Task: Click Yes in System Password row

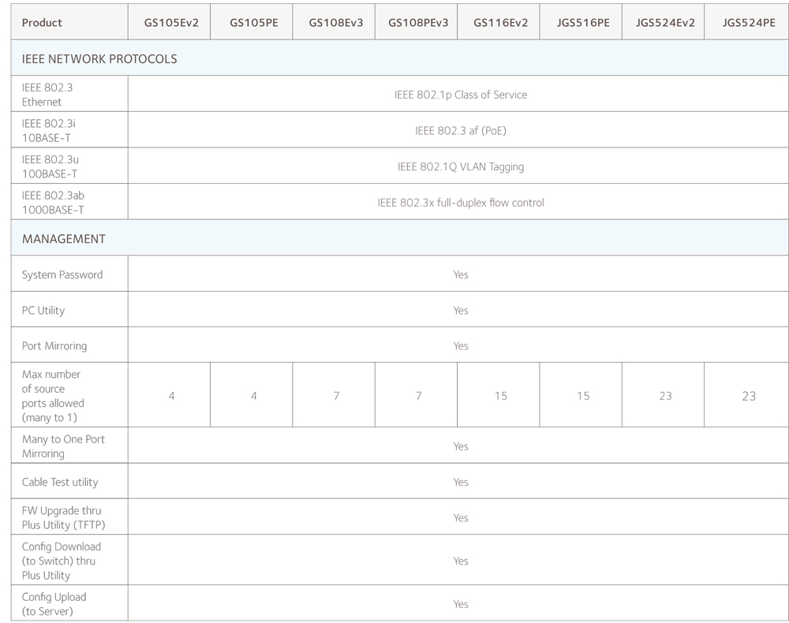Action: tap(461, 274)
